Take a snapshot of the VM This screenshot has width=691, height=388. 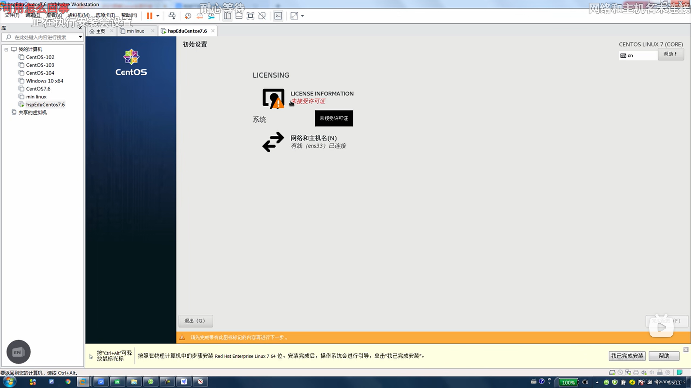coord(188,16)
